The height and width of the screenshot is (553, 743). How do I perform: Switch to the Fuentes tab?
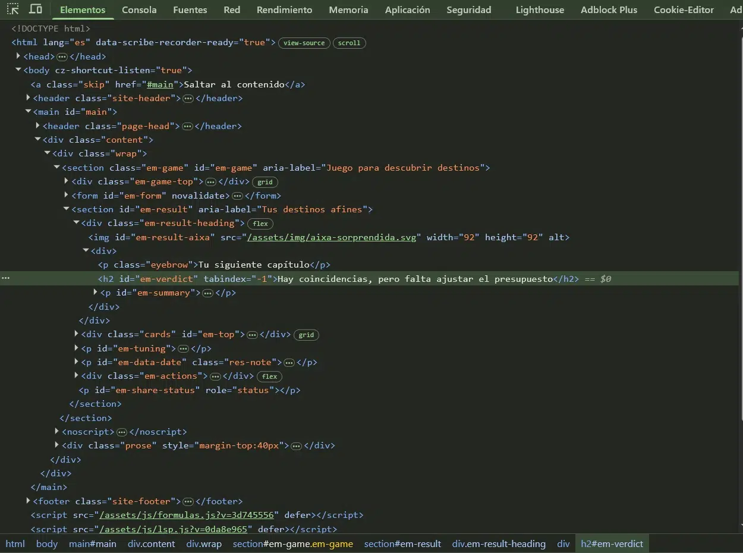coord(190,10)
